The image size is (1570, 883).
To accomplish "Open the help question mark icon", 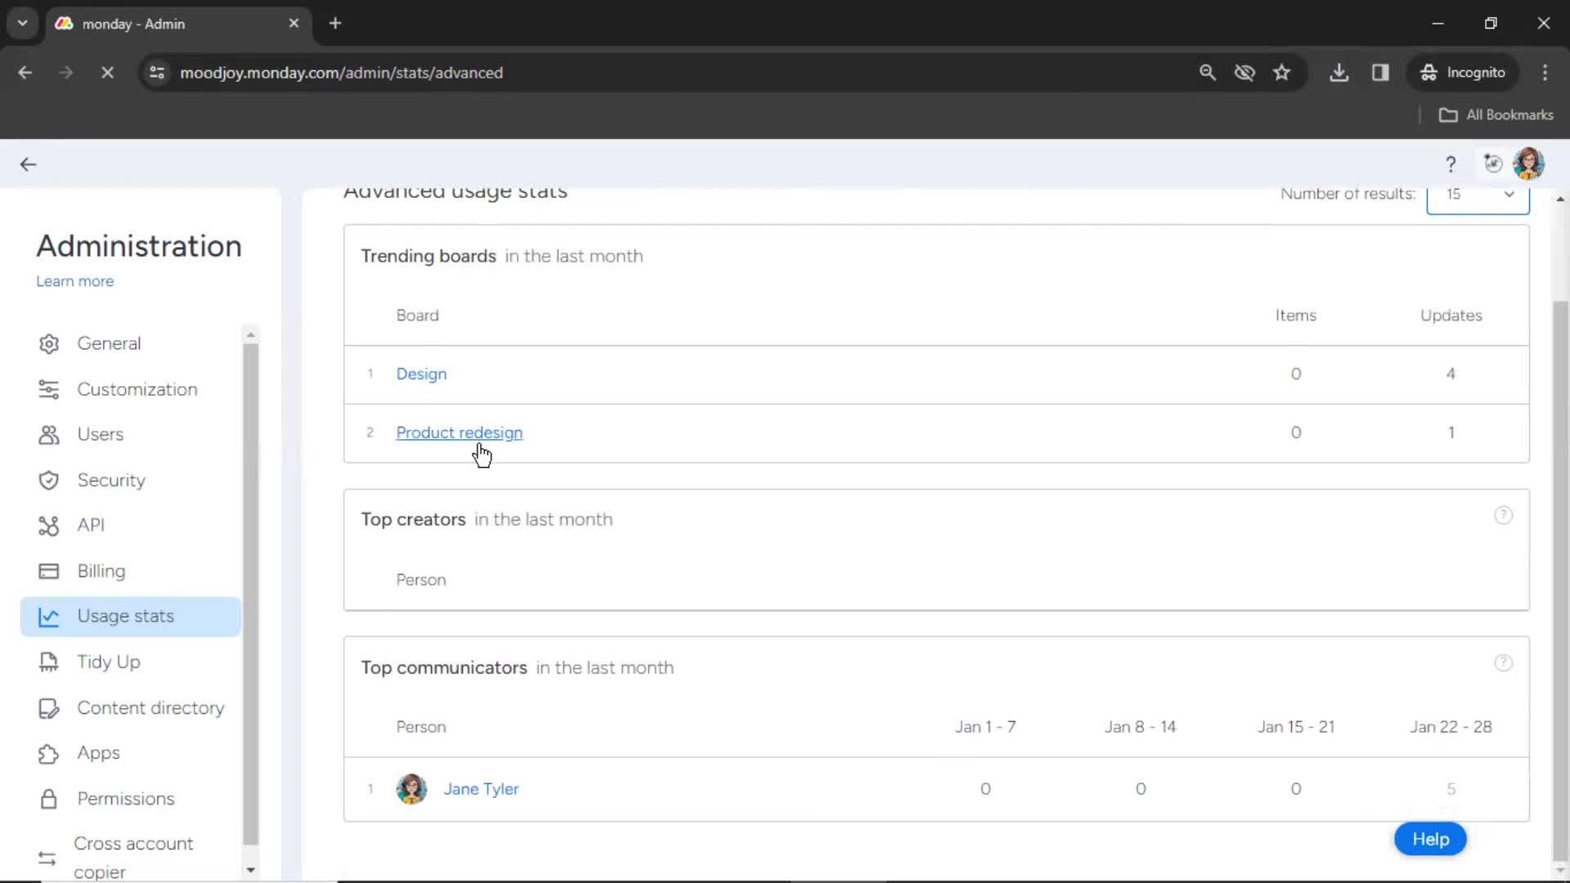I will pyautogui.click(x=1451, y=164).
